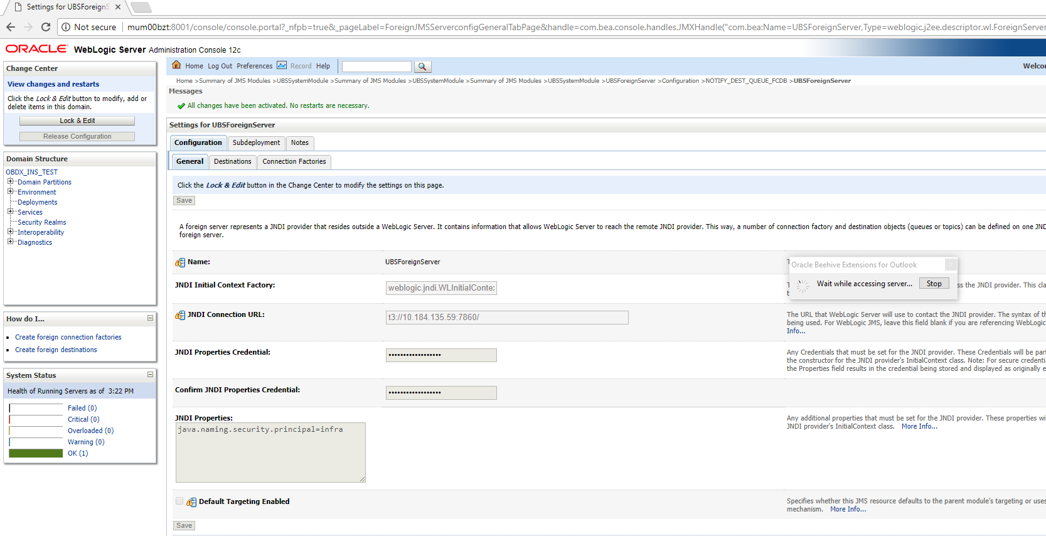
Task: Click More Info link for Default Targeting
Action: coord(848,509)
